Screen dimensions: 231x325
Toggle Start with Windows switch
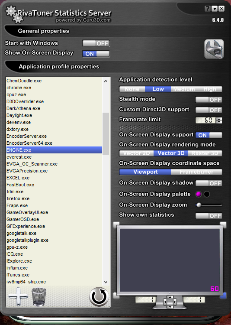coord(96,43)
